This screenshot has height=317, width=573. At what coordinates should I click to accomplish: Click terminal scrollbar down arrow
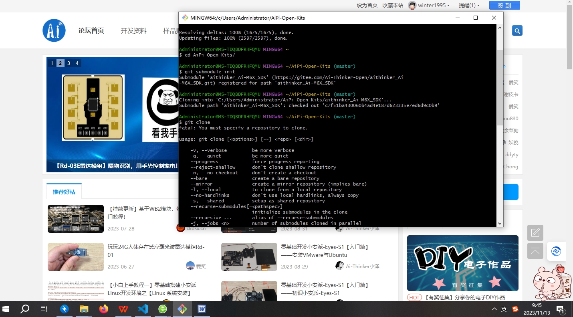tap(500, 223)
